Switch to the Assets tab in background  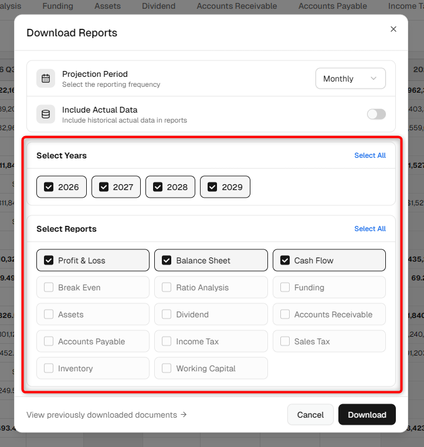click(x=107, y=6)
